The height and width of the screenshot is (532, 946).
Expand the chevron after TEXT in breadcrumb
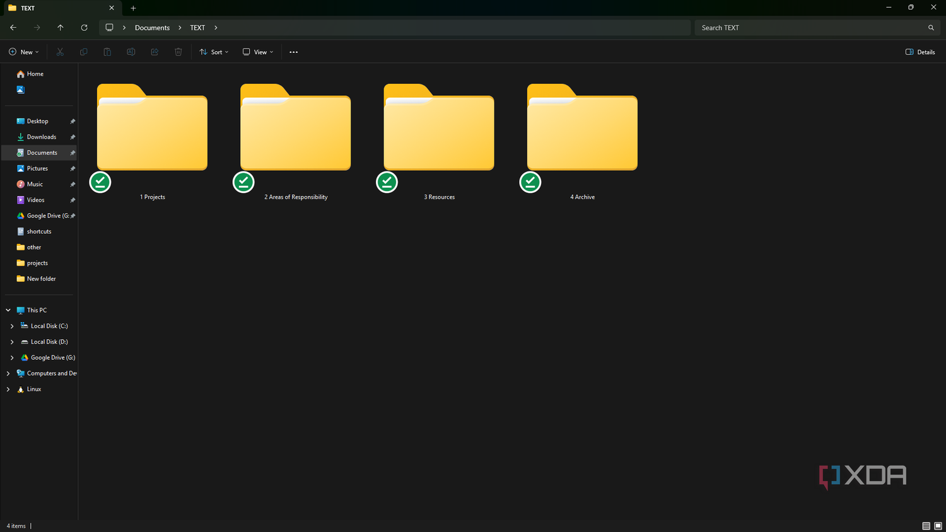216,28
